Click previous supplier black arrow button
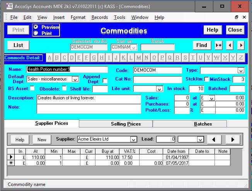Screen dimensions: 252x191 (214, 139)
